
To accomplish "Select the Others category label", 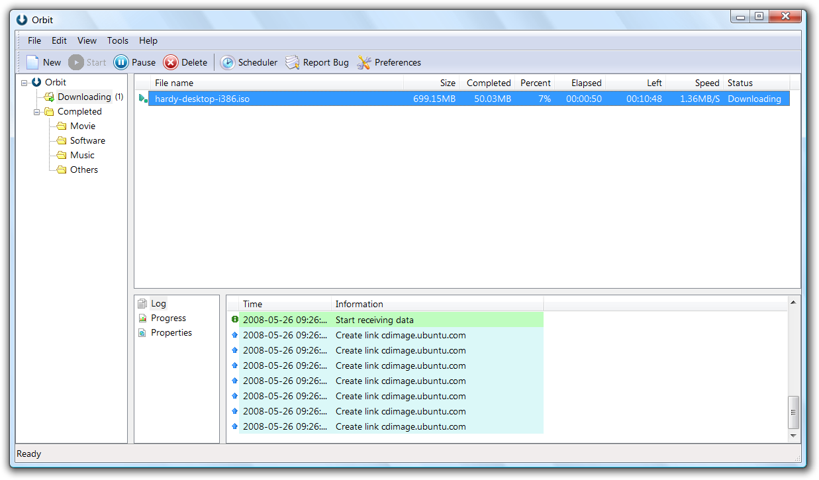I will pyautogui.click(x=84, y=169).
